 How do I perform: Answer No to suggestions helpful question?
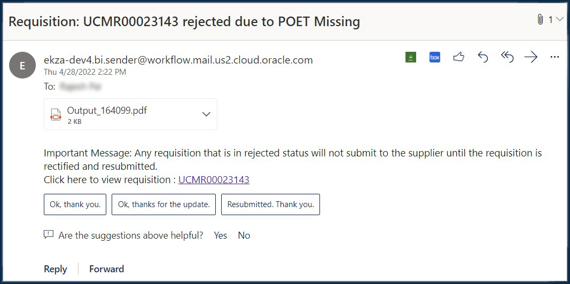pos(244,235)
